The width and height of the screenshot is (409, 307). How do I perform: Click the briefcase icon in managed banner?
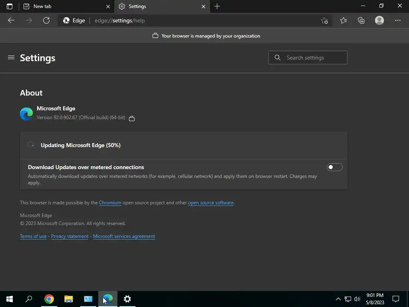[155, 36]
